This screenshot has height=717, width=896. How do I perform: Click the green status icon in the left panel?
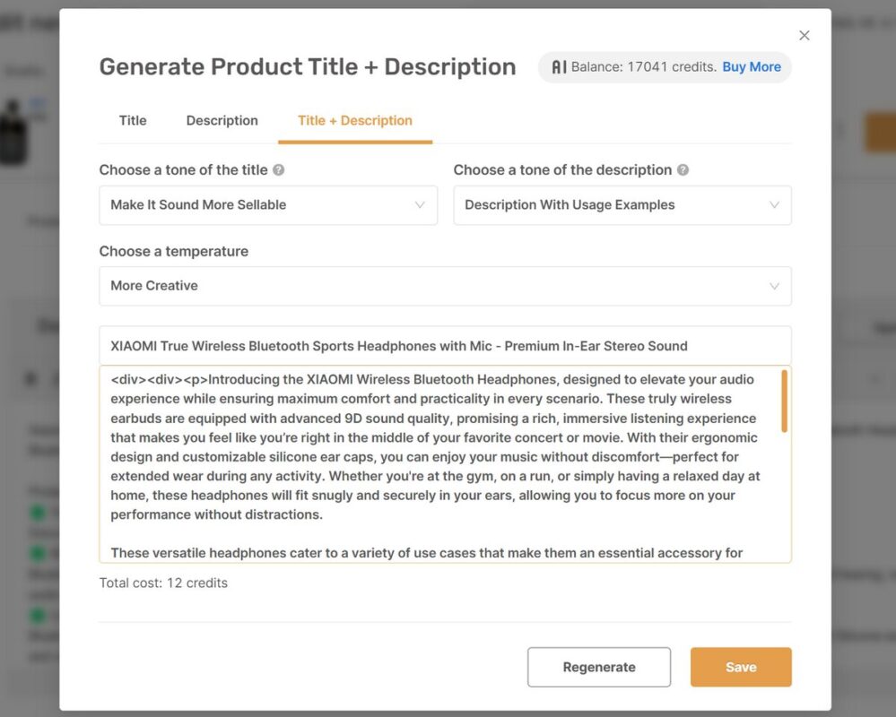tap(37, 512)
